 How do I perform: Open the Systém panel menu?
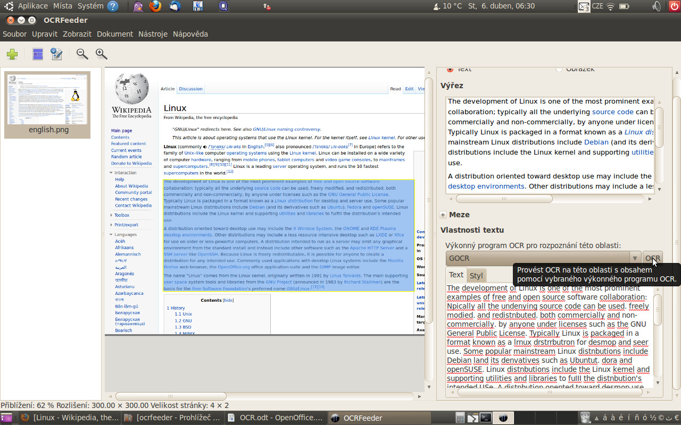(x=90, y=6)
